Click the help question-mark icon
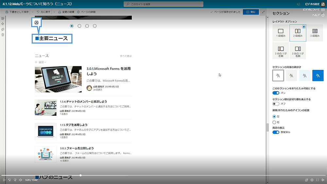Viewport: 327px width, 184px height. (323, 15)
